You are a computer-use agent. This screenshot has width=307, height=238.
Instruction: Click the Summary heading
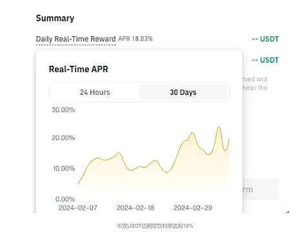tap(55, 18)
